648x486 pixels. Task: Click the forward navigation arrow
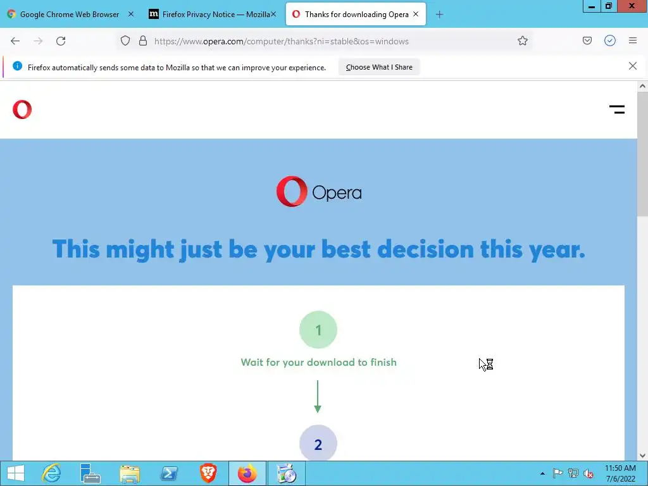38,41
